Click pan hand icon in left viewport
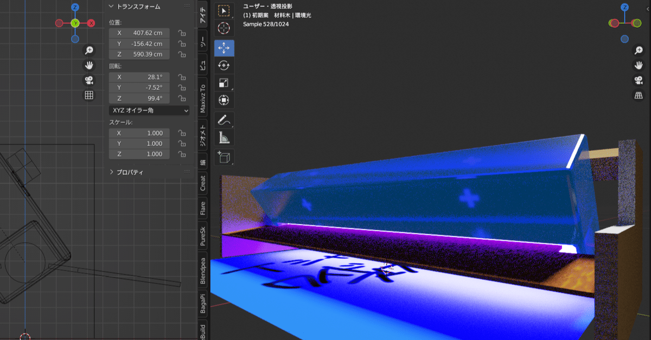Screen dimensions: 651x340 (89, 66)
